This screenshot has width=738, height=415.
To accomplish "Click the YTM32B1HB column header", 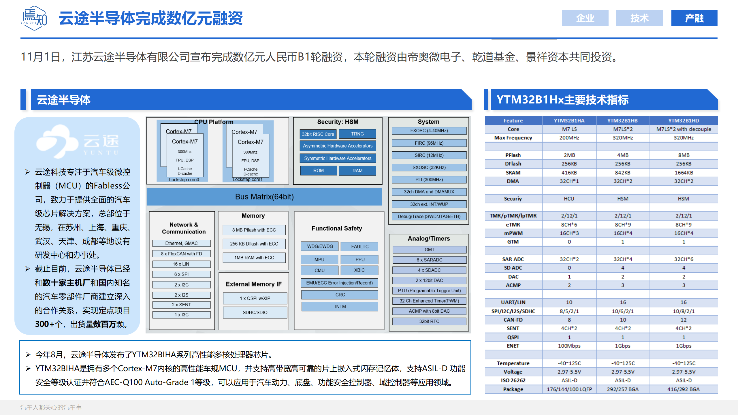I will coord(623,120).
